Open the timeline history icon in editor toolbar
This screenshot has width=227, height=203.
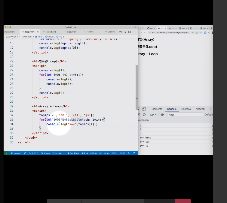pyautogui.click(x=121, y=32)
